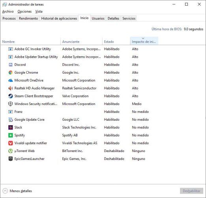
Task: Select the Vivaldi update notifier name
Action: pos(31,143)
